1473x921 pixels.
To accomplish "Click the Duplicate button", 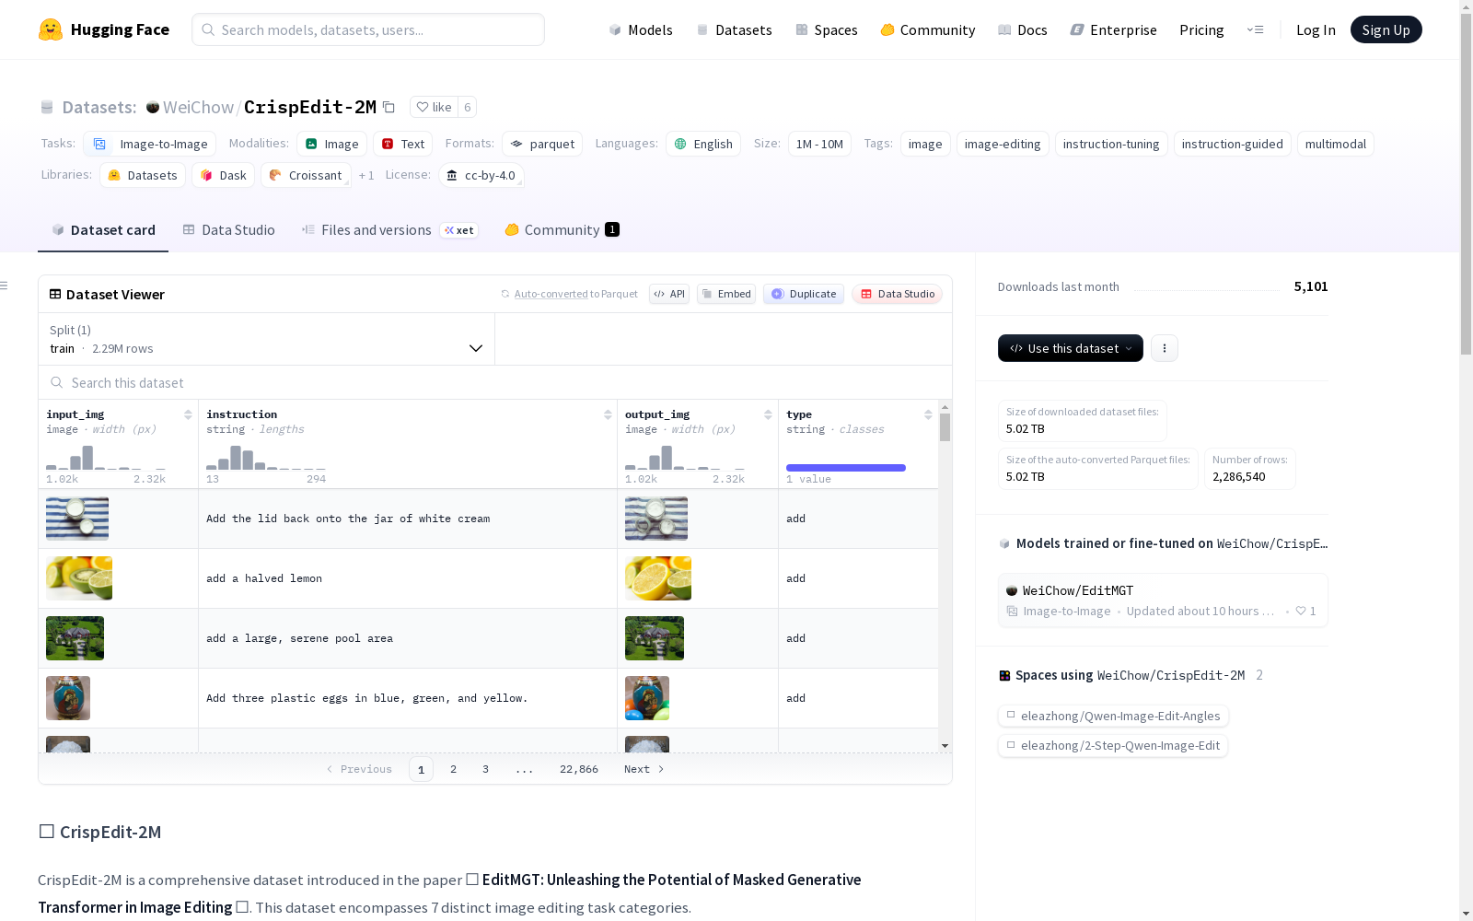I will [x=804, y=294].
